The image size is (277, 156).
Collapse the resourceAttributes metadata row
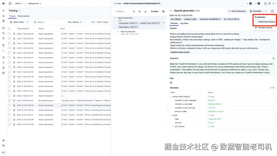171,97
